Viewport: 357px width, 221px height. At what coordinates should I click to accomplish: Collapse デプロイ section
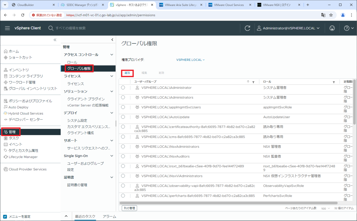pyautogui.click(x=112, y=113)
